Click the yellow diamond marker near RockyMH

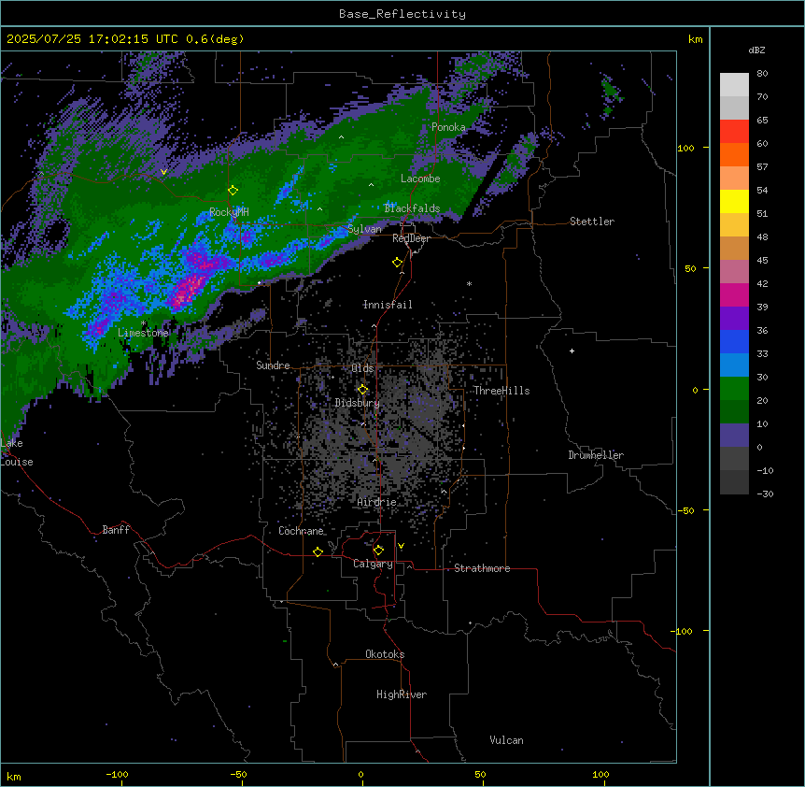233,191
